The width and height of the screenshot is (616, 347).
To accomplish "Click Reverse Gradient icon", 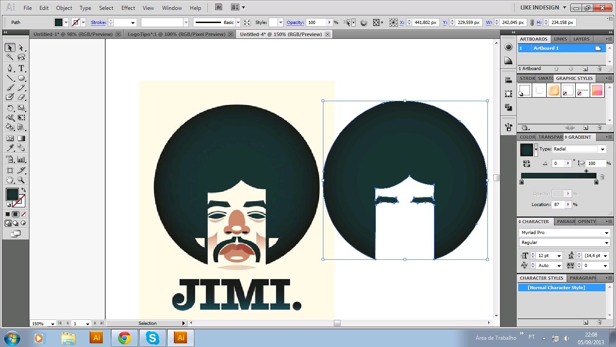I will tap(526, 163).
